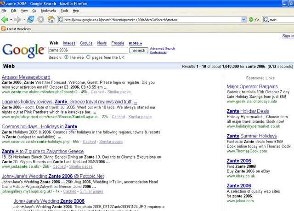The width and height of the screenshot is (294, 211).
Task: Open Cached link for justzante.co.uk result
Action: pyautogui.click(x=59, y=166)
